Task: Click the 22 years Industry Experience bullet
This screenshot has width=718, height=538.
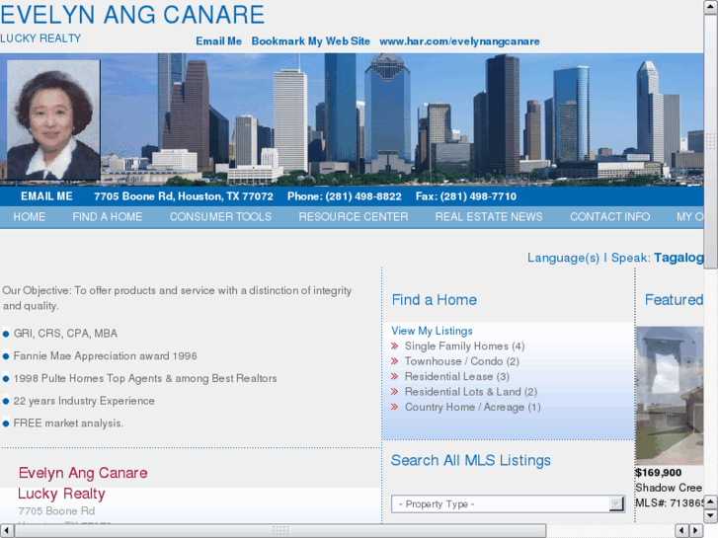Action: pos(84,401)
